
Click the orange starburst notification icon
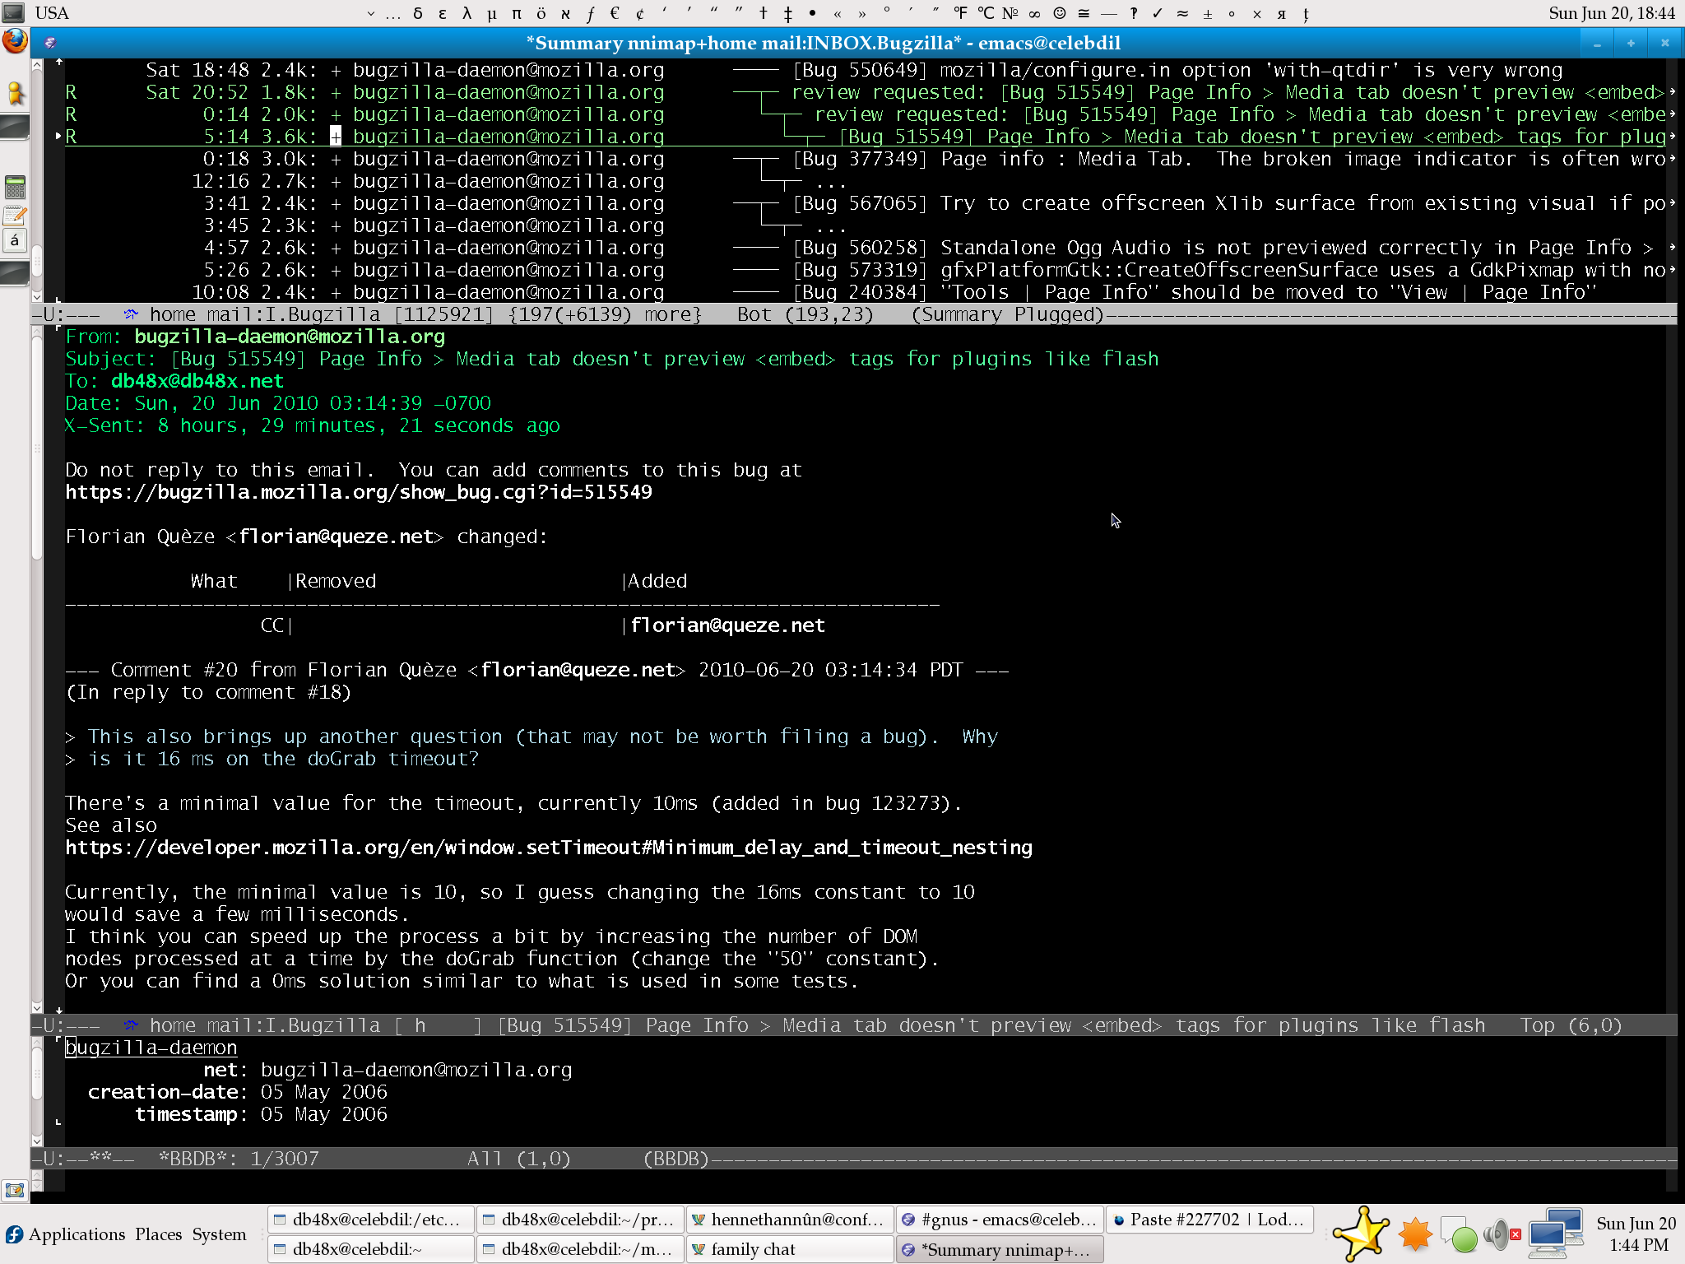pyautogui.click(x=1416, y=1234)
